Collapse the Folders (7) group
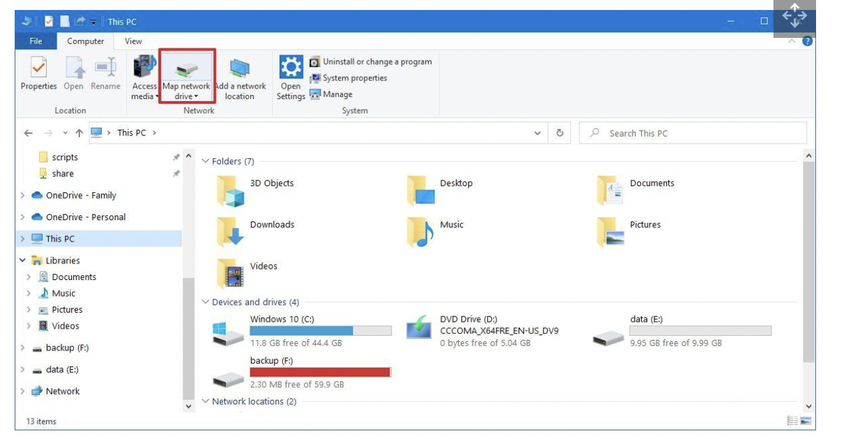The image size is (844, 439). pyautogui.click(x=206, y=162)
